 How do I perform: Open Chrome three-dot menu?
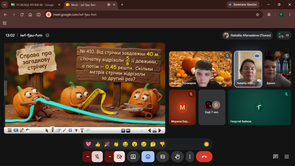pyautogui.click(x=290, y=14)
